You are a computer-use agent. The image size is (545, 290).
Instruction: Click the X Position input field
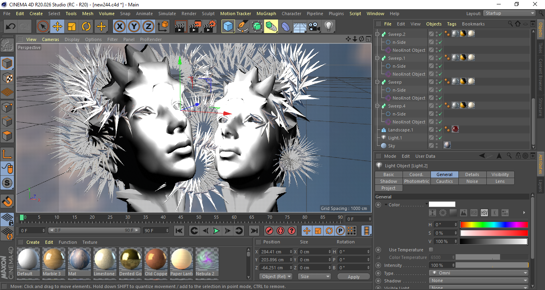coord(276,252)
